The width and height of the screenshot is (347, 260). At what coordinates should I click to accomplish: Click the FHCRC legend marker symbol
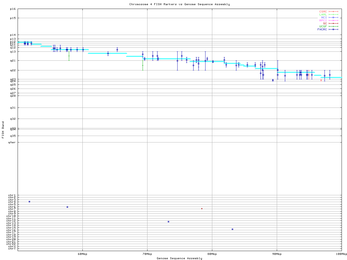(333, 30)
